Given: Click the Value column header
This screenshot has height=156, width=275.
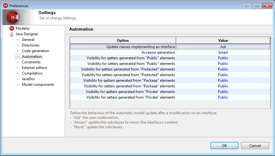Looking at the screenshot, I should pyautogui.click(x=223, y=40).
